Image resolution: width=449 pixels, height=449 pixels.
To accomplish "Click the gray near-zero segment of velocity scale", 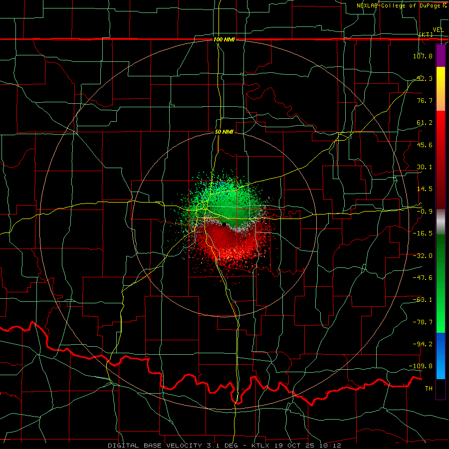I will click(x=441, y=222).
